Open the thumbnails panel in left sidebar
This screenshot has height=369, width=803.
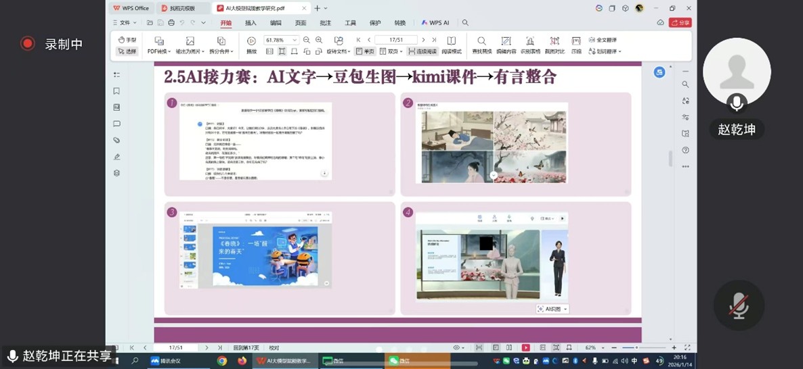pyautogui.click(x=116, y=107)
